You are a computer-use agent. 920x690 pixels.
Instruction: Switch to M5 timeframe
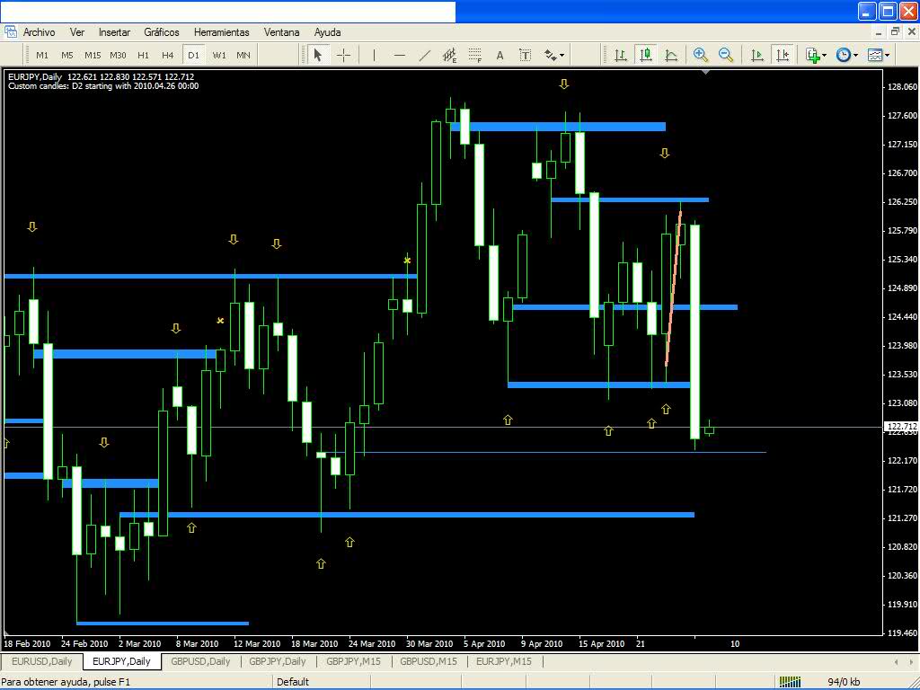pos(67,55)
